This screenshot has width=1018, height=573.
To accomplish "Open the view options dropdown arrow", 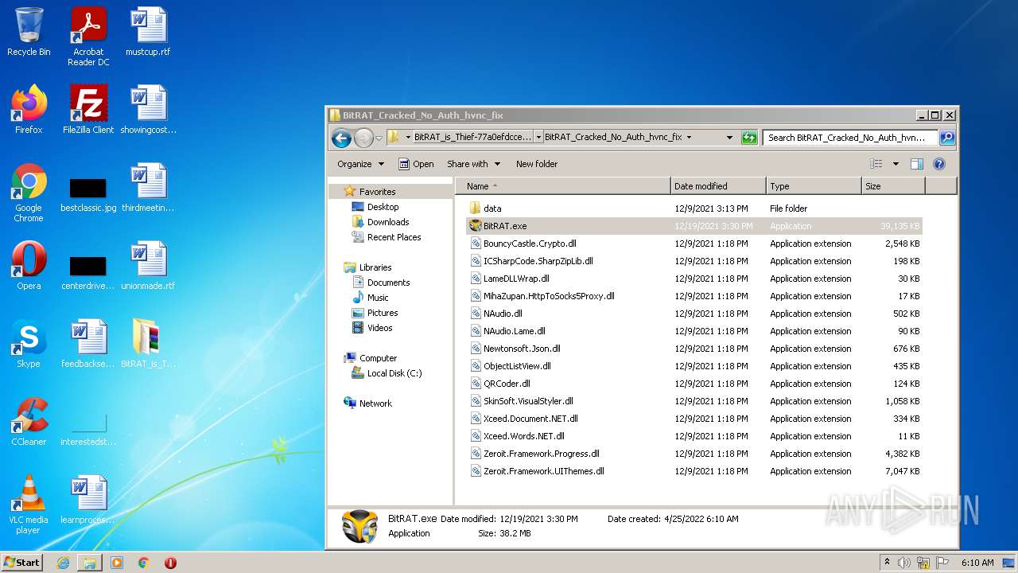I will (896, 164).
